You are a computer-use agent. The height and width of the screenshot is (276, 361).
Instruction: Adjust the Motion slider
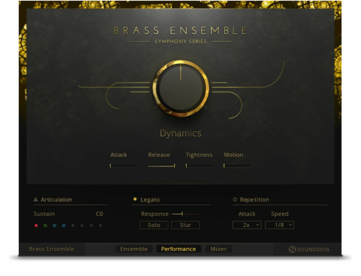point(237,166)
